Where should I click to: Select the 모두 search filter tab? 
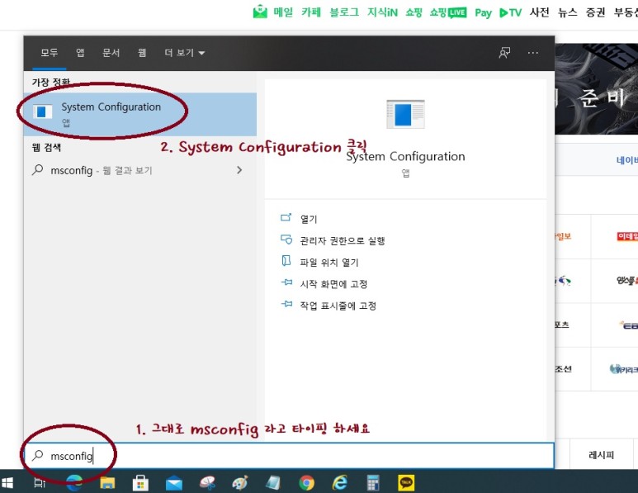point(50,53)
